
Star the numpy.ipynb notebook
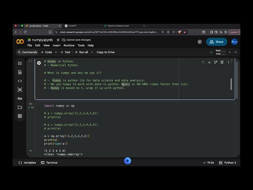coord(58,40)
